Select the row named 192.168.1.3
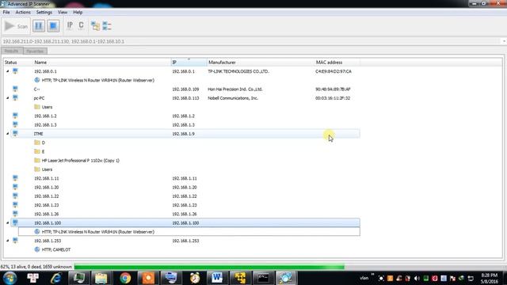Screen dimensions: 507x285 coord(185,125)
